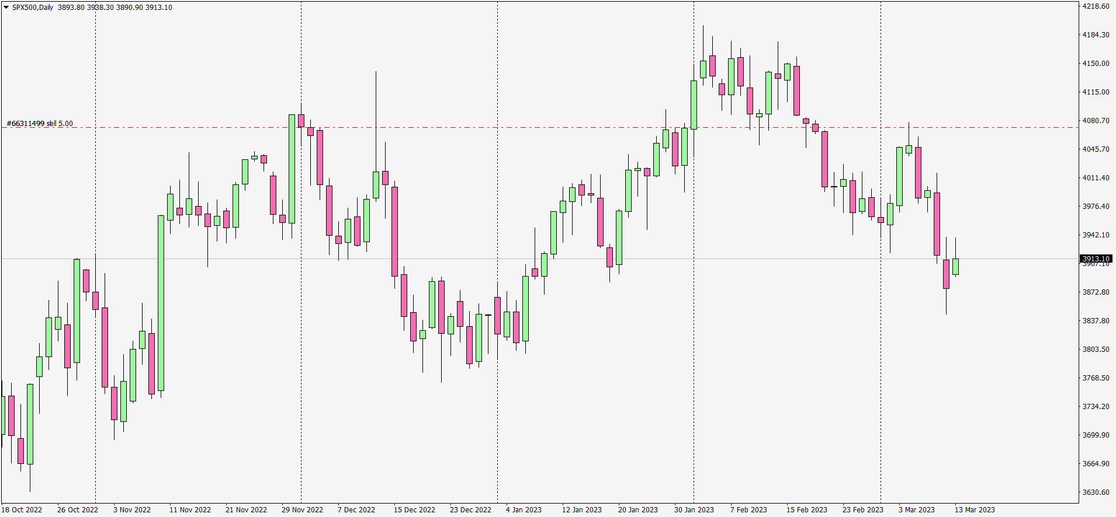Click the low value 3890.90 in the header

coord(130,8)
